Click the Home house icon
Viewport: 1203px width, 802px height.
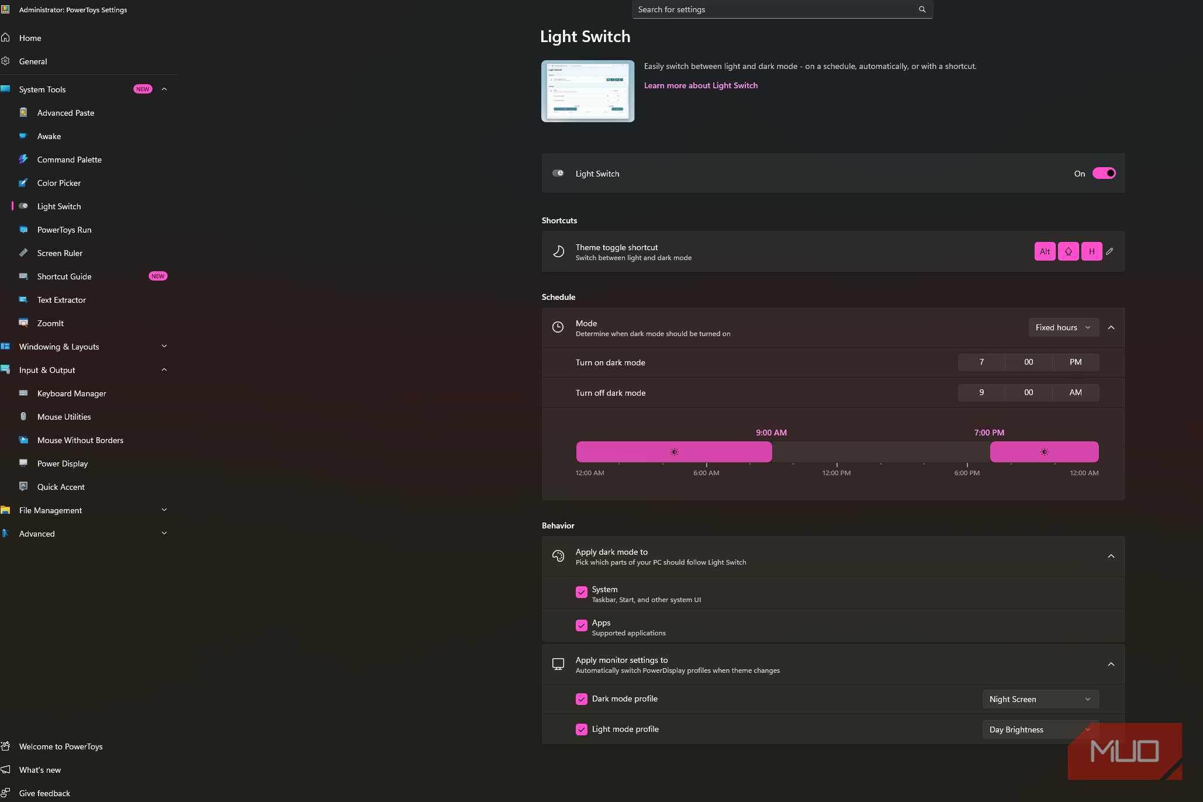point(5,37)
